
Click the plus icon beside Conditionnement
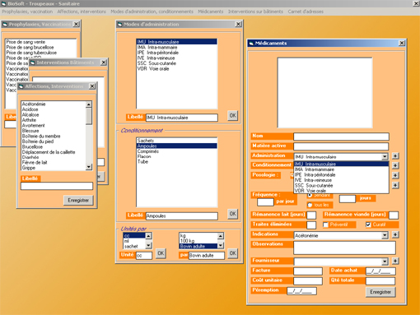click(x=395, y=165)
